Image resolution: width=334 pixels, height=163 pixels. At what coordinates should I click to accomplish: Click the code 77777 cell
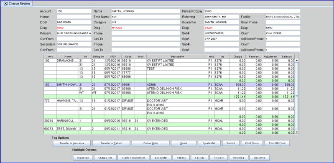pyautogui.click(x=128, y=73)
